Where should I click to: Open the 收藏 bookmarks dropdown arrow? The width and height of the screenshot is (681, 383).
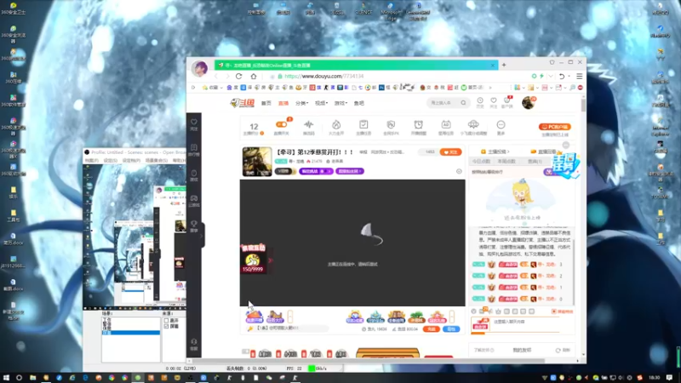pos(221,88)
